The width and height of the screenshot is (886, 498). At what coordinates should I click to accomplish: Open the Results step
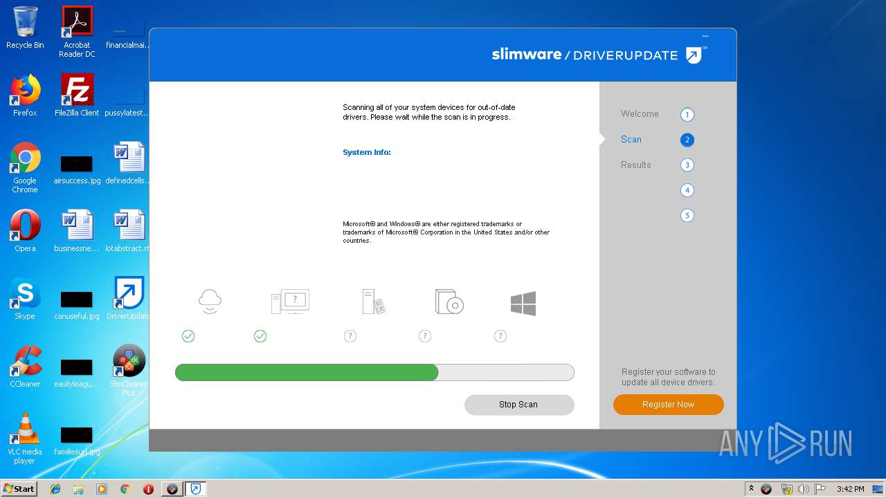(636, 165)
